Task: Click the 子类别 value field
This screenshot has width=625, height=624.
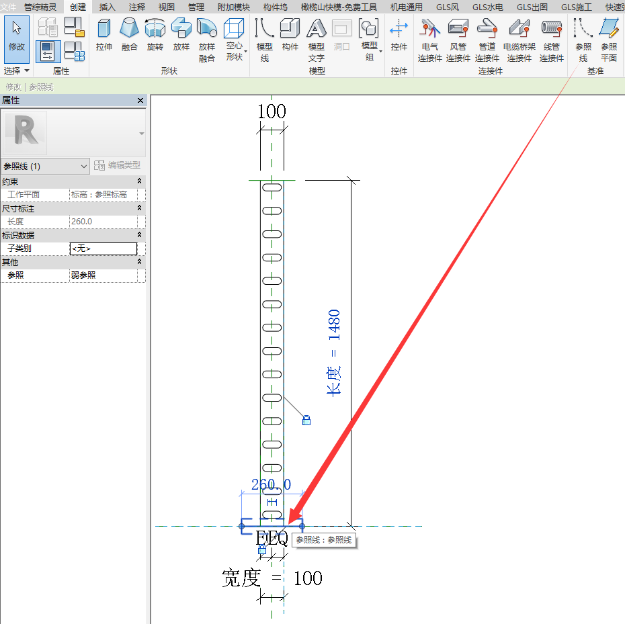Action: 103,249
